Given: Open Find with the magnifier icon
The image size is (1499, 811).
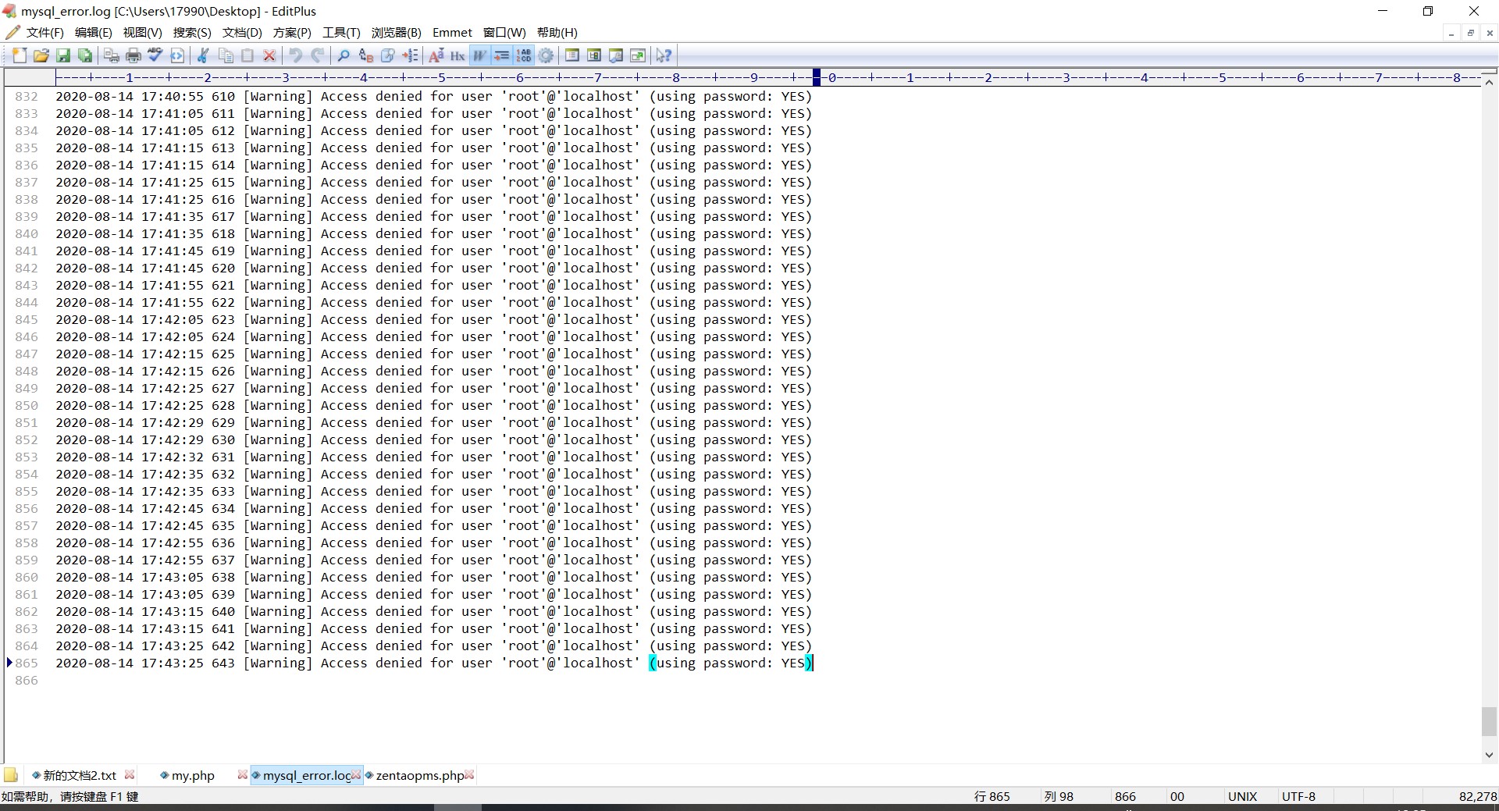Looking at the screenshot, I should click(x=344, y=55).
